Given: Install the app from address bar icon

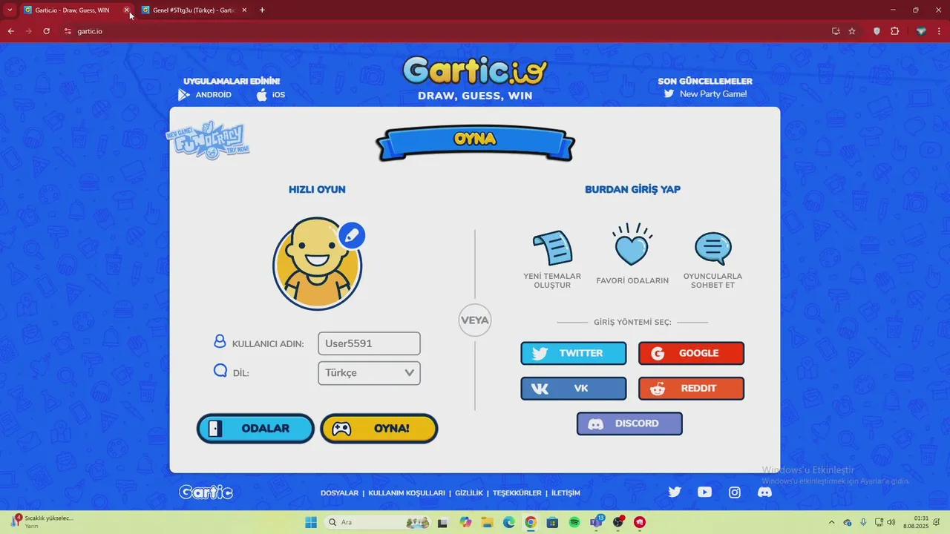Looking at the screenshot, I should point(836,31).
